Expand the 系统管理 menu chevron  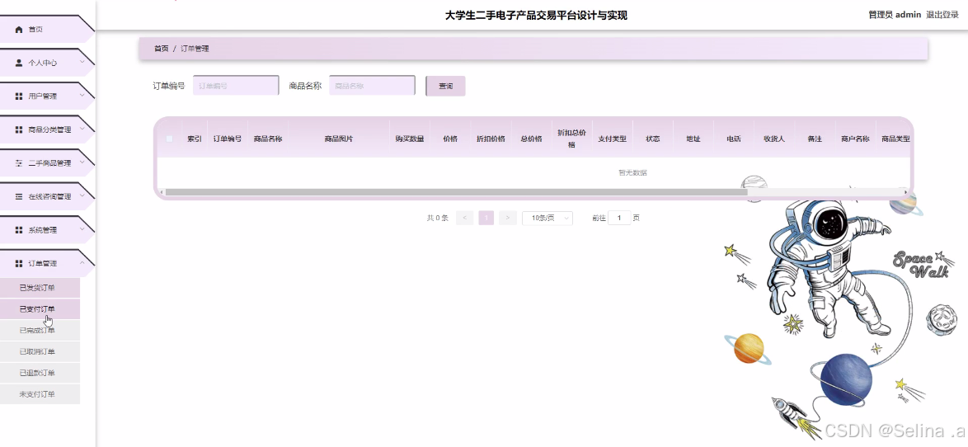[x=82, y=229]
